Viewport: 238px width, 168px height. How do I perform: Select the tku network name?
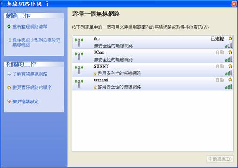click(x=97, y=38)
